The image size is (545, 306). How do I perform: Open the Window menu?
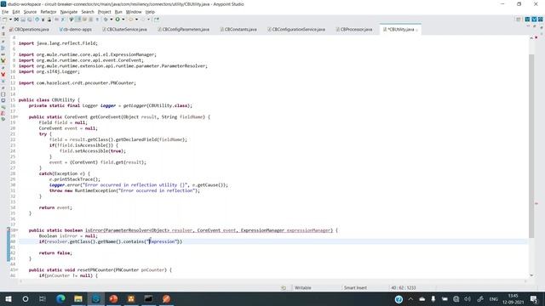134,12
